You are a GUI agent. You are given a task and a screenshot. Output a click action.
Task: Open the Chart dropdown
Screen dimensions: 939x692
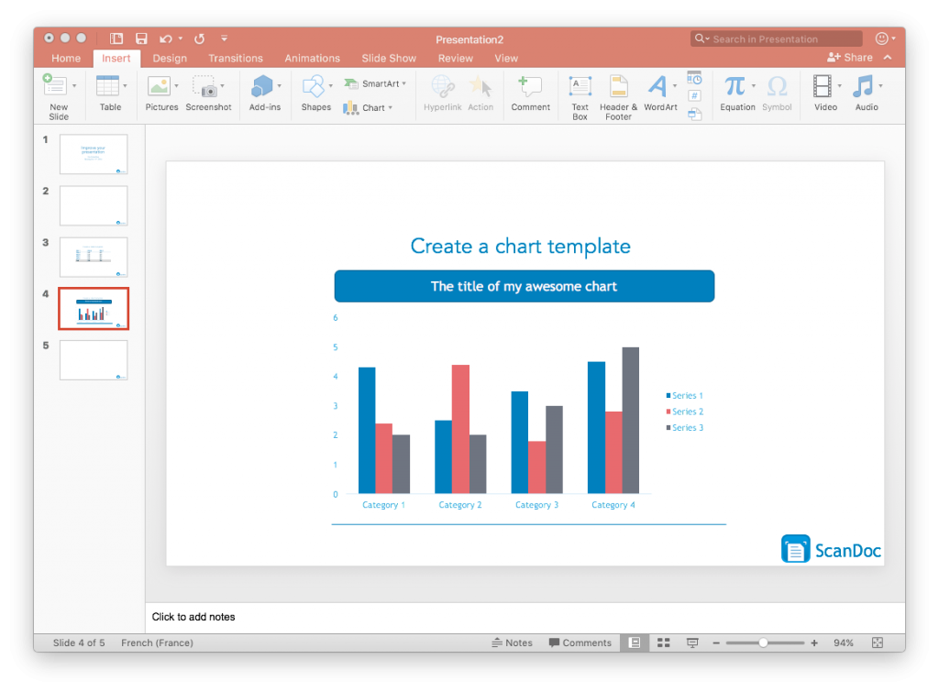pyautogui.click(x=371, y=107)
